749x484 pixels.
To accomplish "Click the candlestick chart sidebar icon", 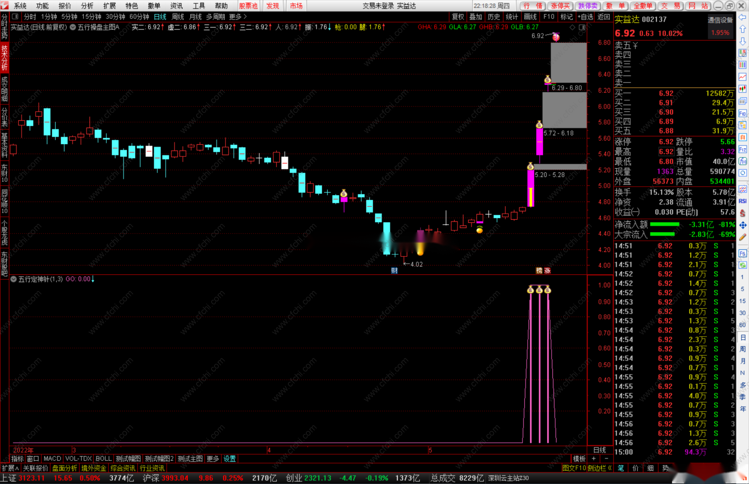I will pyautogui.click(x=743, y=89).
